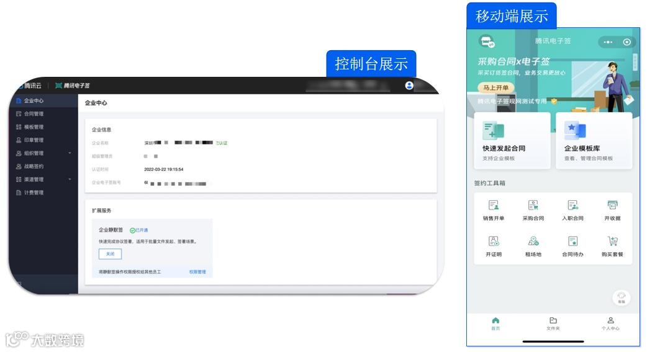The image size is (647, 352).
Task: Click the 合同管理 sidebar icon
Action: tap(19, 113)
